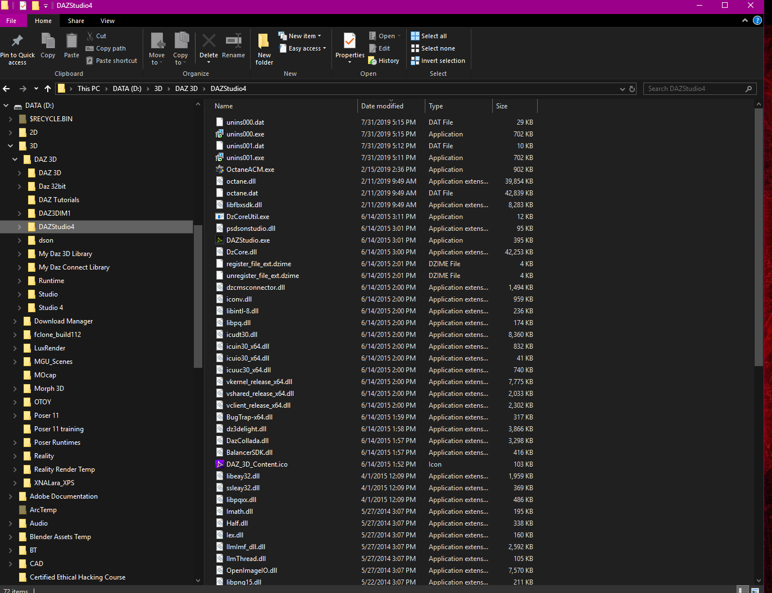Click the Pin to Quick access icon
Screen dimensions: 772x593
[17, 40]
